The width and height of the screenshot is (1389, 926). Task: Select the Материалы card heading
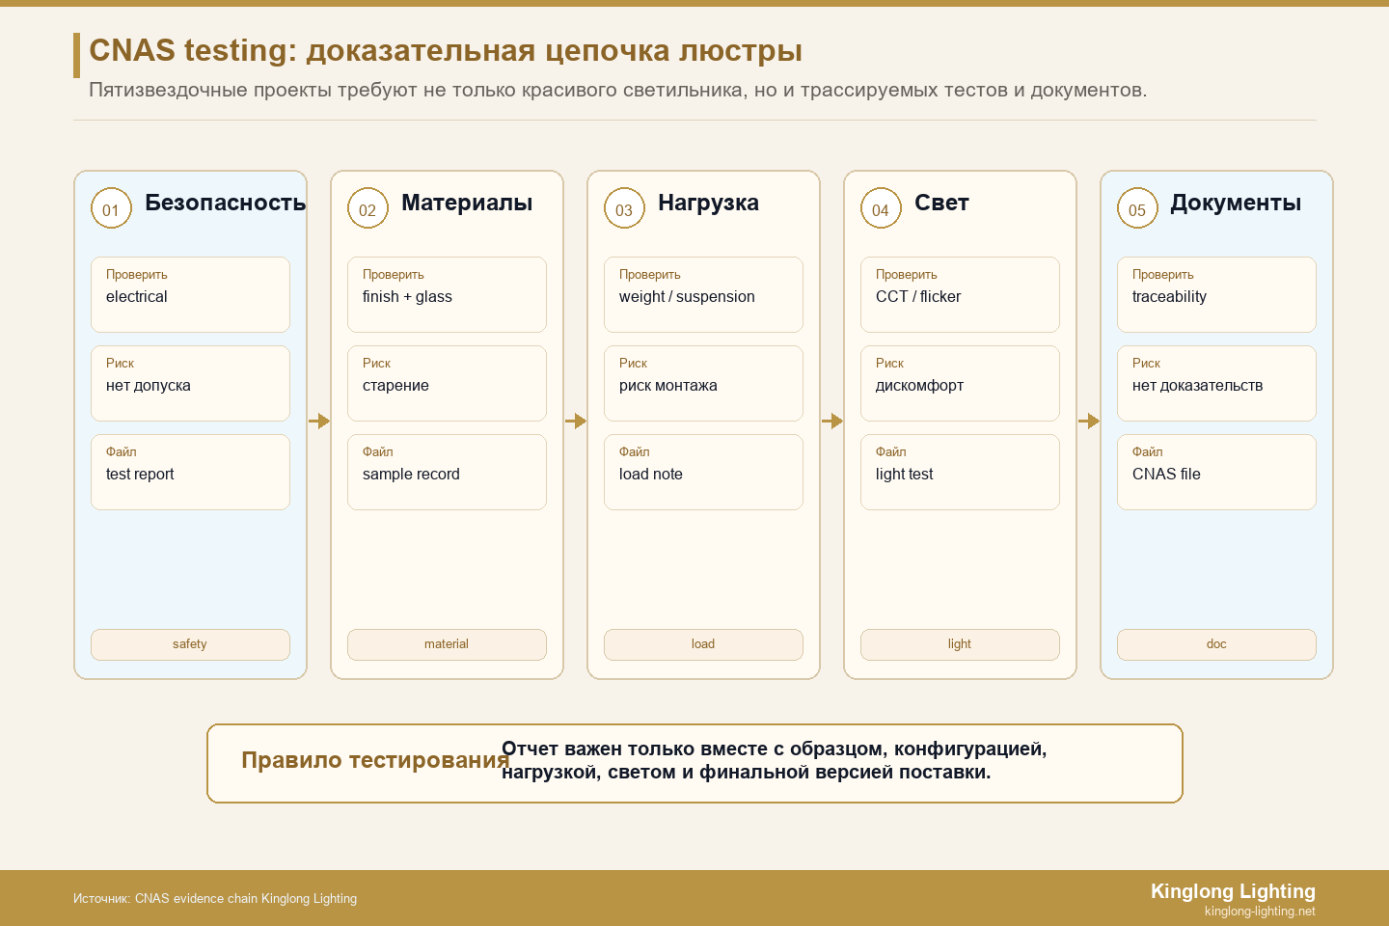[x=467, y=203]
